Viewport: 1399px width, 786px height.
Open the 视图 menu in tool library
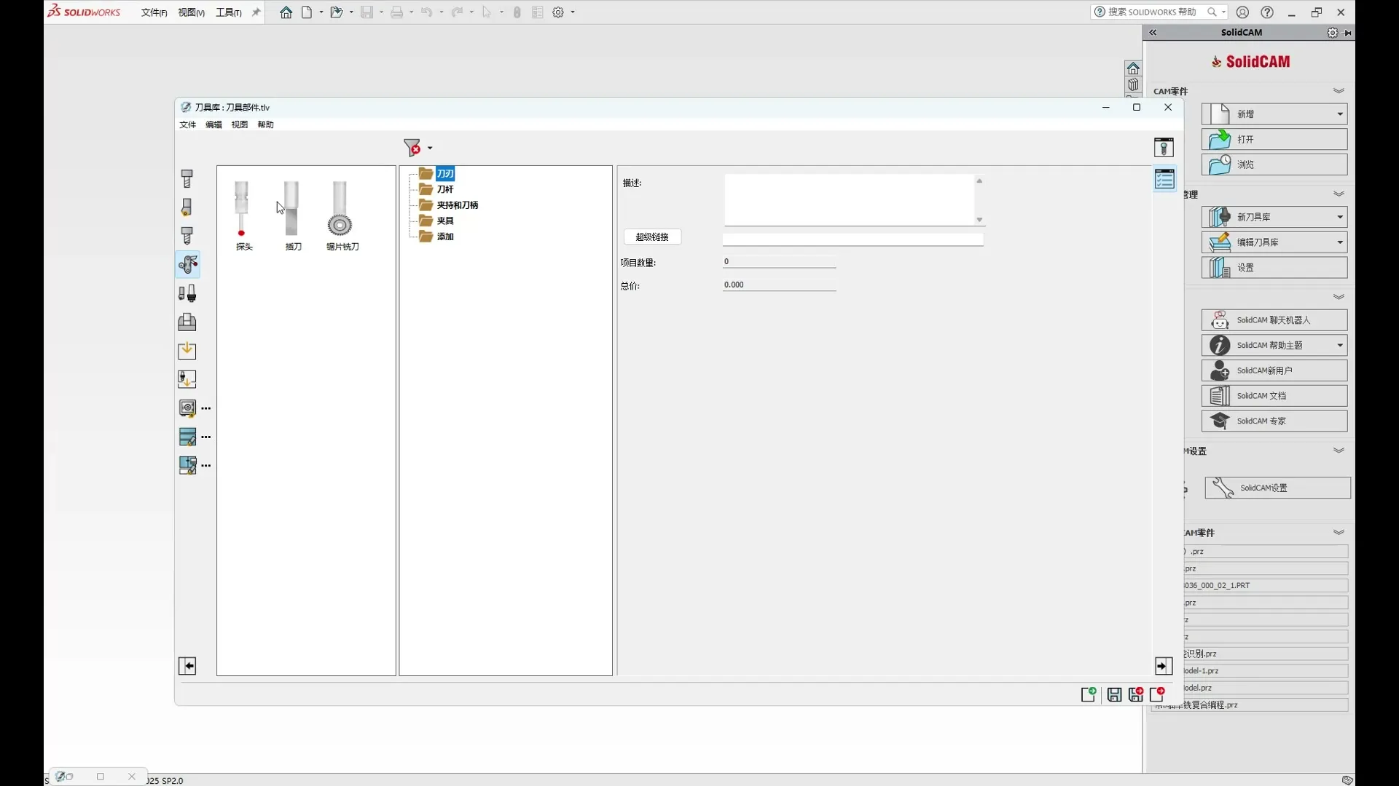point(240,124)
